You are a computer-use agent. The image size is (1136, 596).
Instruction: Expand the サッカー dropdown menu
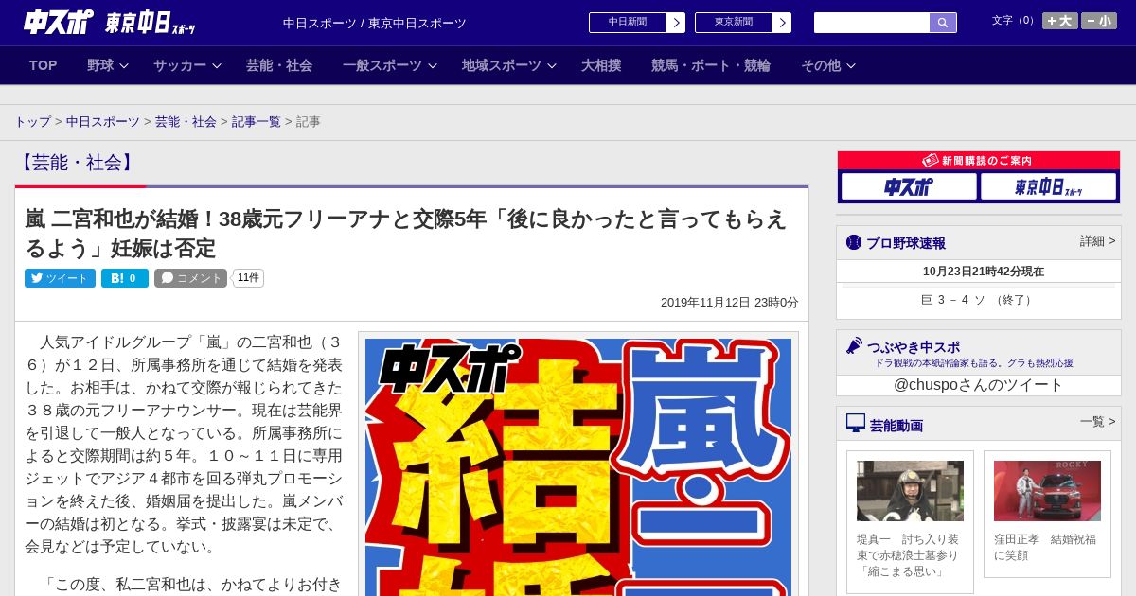coord(186,65)
